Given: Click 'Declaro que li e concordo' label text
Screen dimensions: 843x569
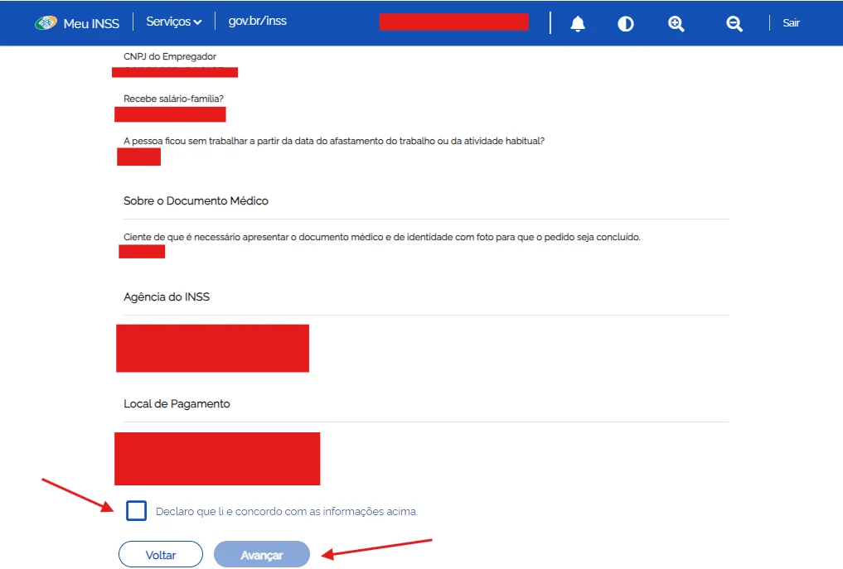Looking at the screenshot, I should [x=287, y=512].
